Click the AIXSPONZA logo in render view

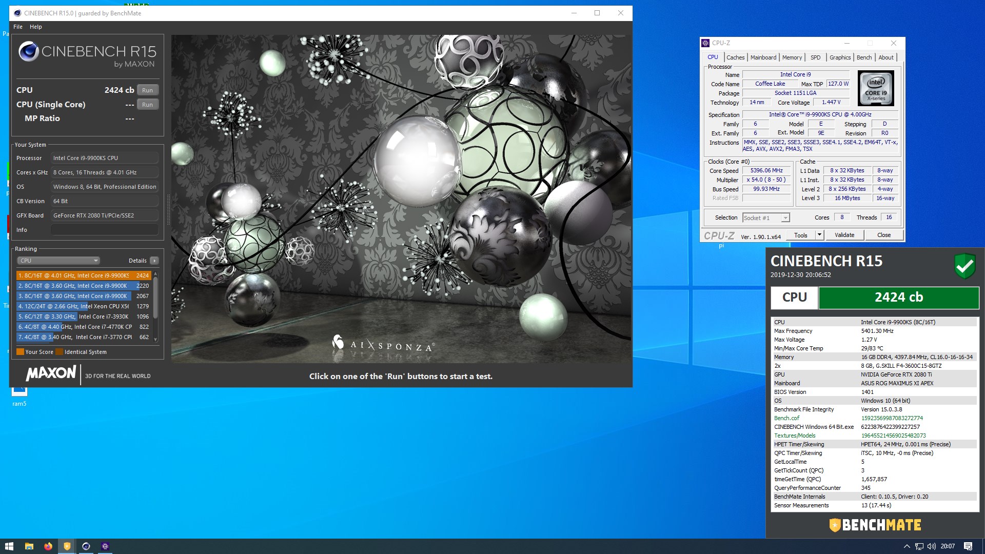pos(384,344)
